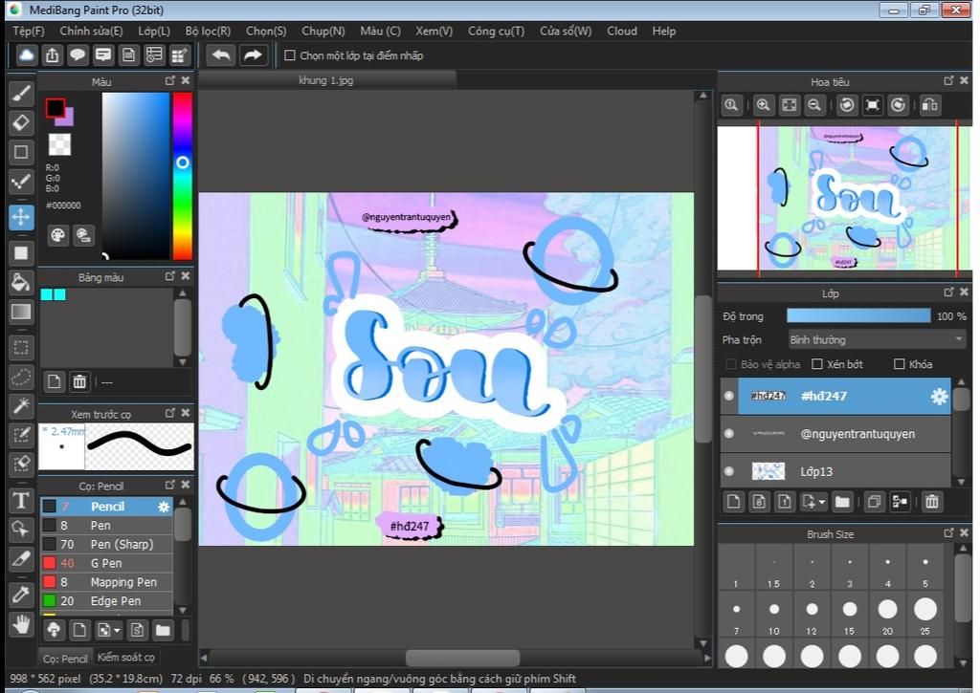Open the Lớp(L) layer menu
The width and height of the screenshot is (980, 693).
(154, 31)
